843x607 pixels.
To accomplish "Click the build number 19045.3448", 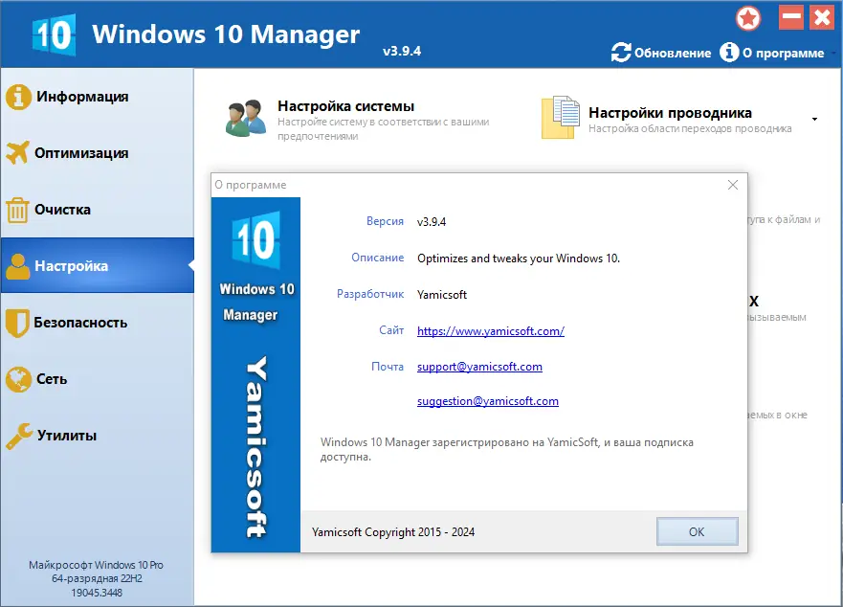I will [97, 593].
